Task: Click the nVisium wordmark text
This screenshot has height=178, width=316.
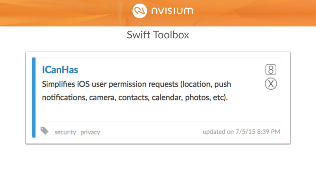Action: 172,11
